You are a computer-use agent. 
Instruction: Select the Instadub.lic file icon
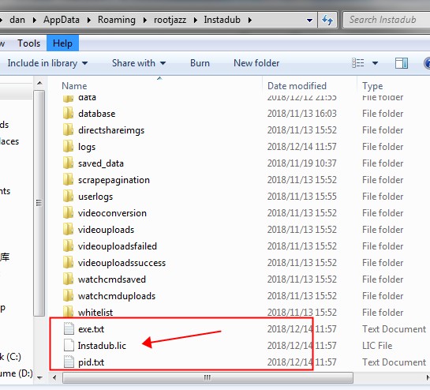(x=69, y=345)
